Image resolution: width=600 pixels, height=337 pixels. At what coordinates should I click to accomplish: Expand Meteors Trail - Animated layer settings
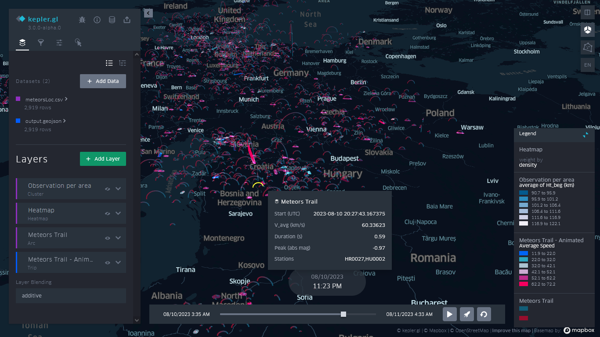click(x=118, y=262)
